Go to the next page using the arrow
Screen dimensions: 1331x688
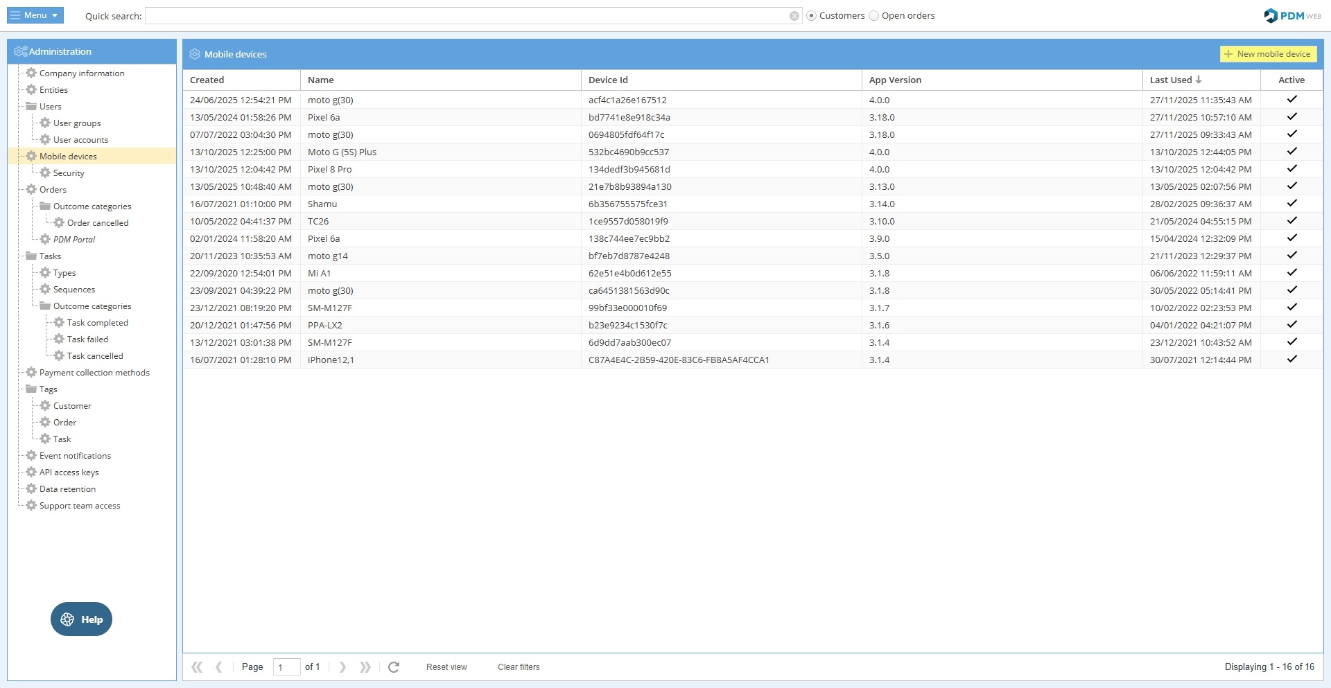342,667
